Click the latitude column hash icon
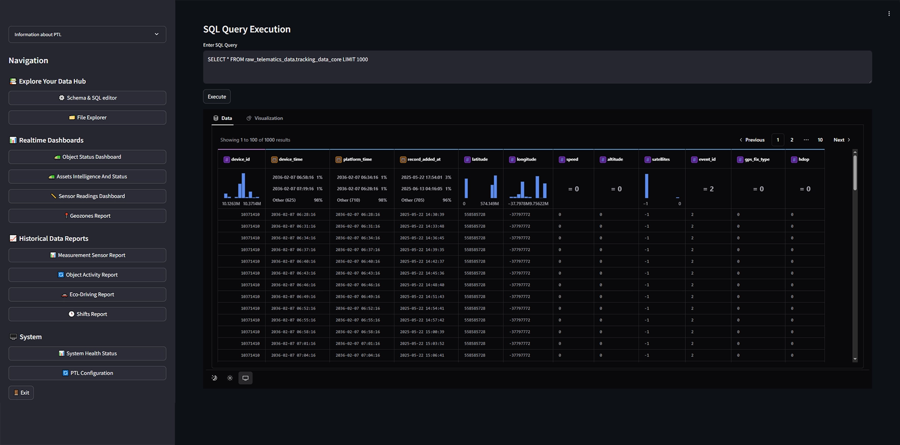The width and height of the screenshot is (900, 445). pos(467,160)
